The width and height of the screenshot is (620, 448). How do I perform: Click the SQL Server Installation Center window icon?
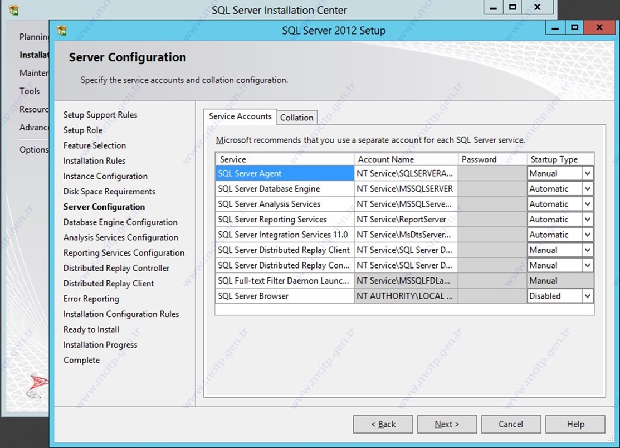(x=14, y=10)
